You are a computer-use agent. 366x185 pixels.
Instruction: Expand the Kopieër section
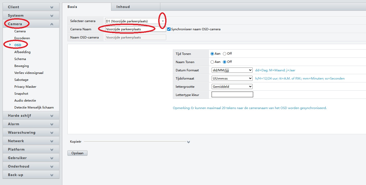click(189, 142)
